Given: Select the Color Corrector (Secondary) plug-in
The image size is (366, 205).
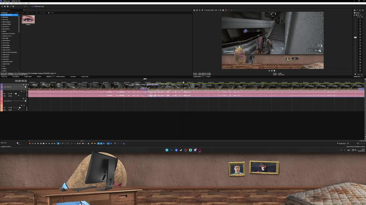Looking at the screenshot, I should [10, 52].
